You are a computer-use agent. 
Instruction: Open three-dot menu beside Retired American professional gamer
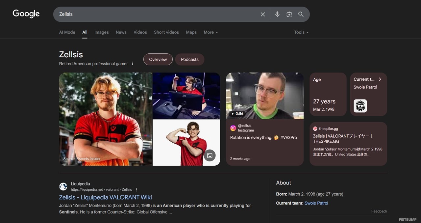pos(133,63)
